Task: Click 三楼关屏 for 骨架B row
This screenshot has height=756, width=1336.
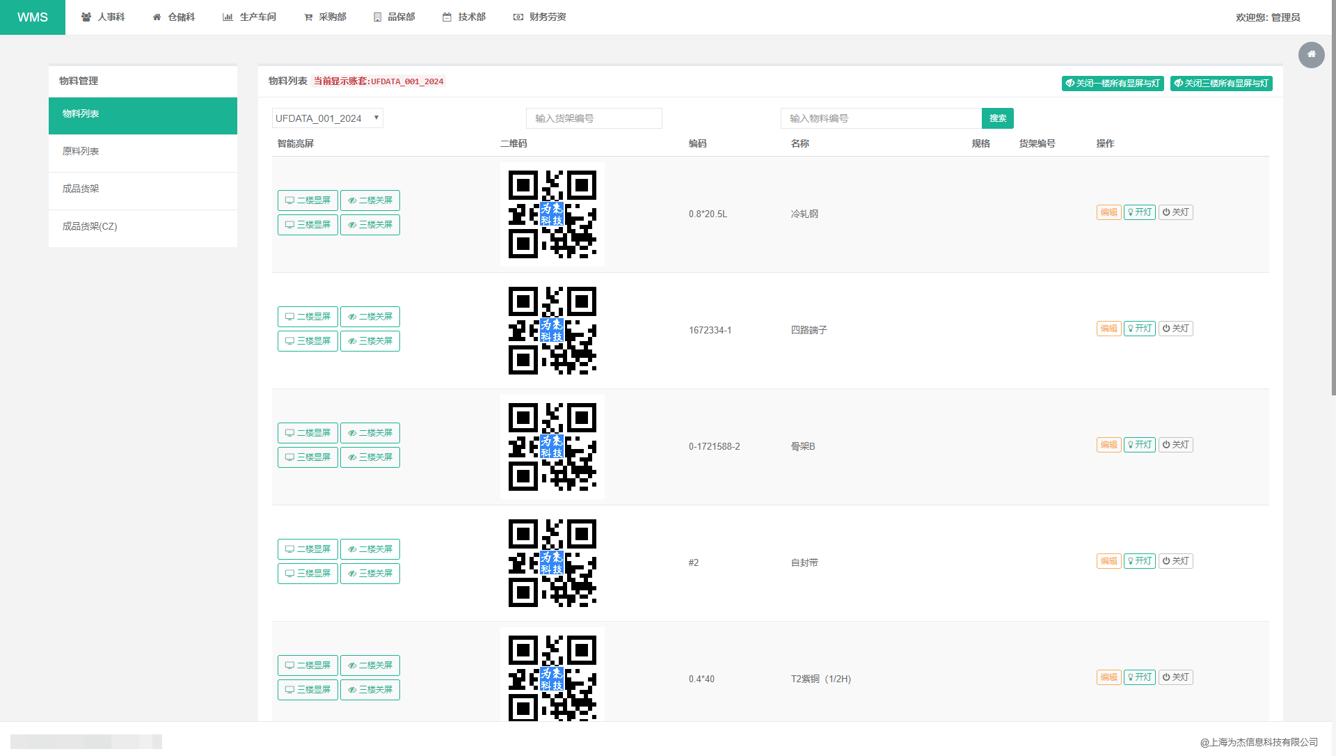Action: (x=370, y=457)
